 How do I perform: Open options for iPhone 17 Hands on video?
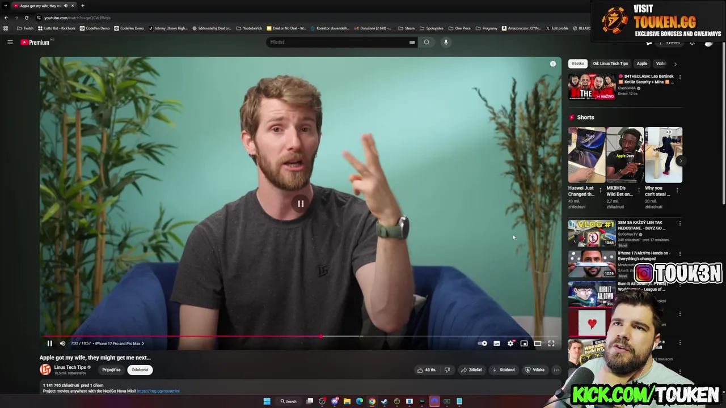[x=679, y=254]
